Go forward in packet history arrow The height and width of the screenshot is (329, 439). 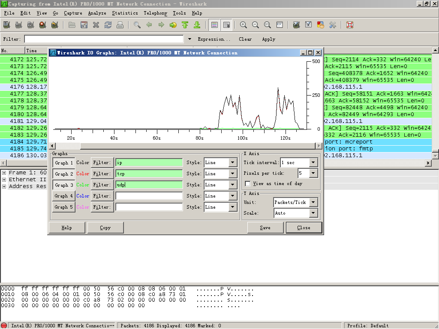click(161, 25)
